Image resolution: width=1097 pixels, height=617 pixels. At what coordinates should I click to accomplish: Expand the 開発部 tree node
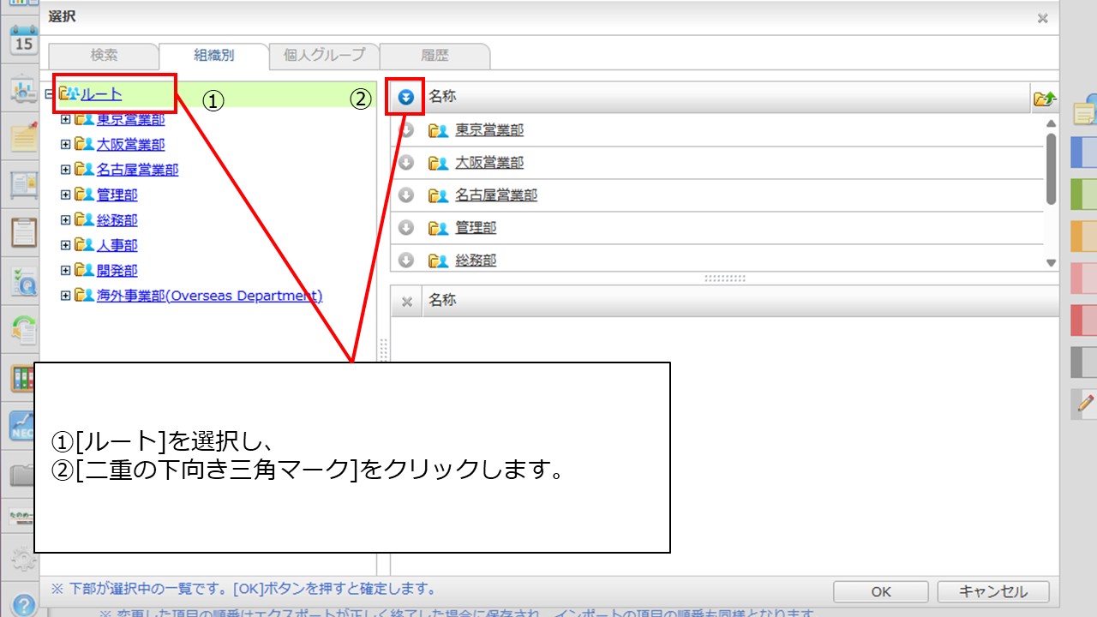tap(65, 271)
